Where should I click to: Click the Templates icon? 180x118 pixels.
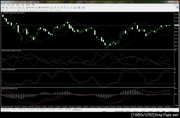click(x=83, y=7)
